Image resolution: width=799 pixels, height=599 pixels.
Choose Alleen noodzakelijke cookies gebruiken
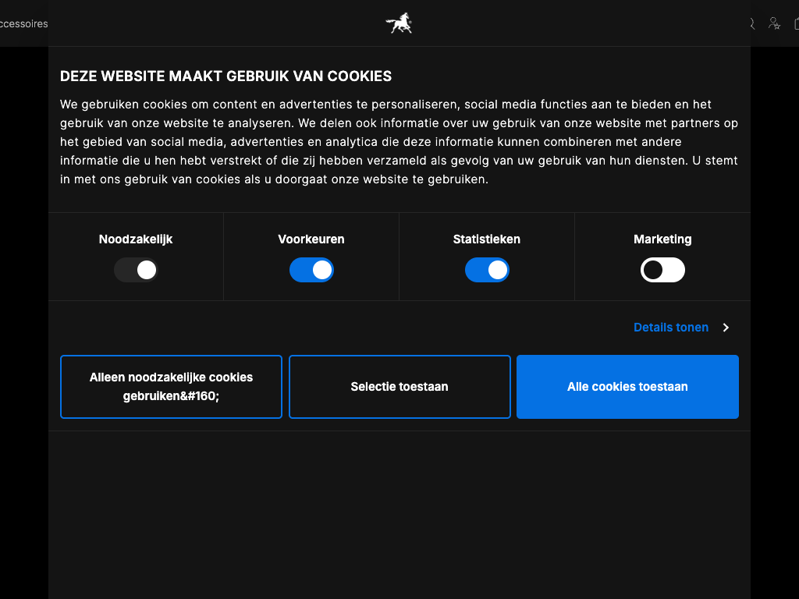[171, 387]
